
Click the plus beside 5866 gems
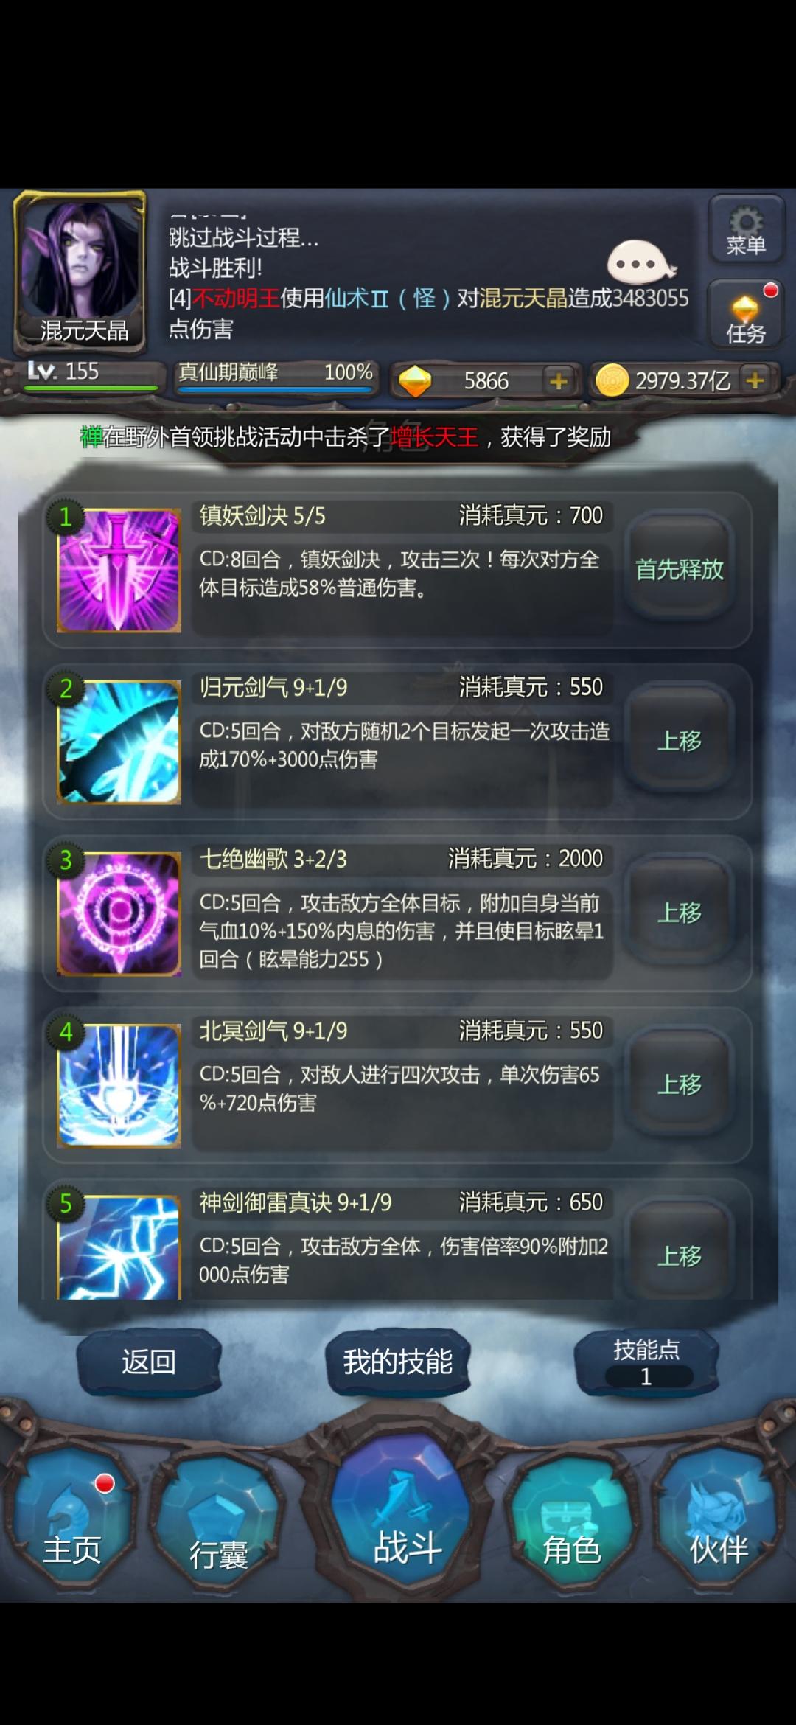click(x=558, y=381)
